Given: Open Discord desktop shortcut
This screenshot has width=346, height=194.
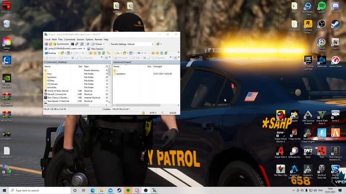Looking at the screenshot, I should 335,7.
